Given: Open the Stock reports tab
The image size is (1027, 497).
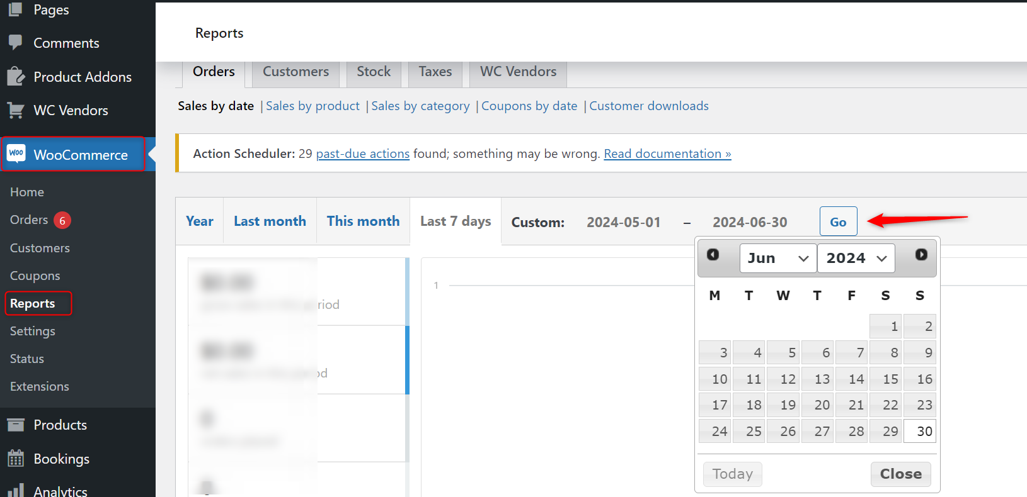Looking at the screenshot, I should click(x=374, y=72).
